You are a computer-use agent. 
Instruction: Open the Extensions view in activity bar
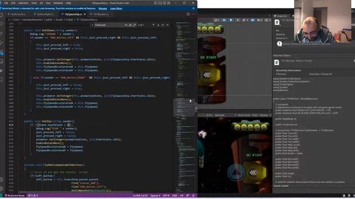[2, 52]
